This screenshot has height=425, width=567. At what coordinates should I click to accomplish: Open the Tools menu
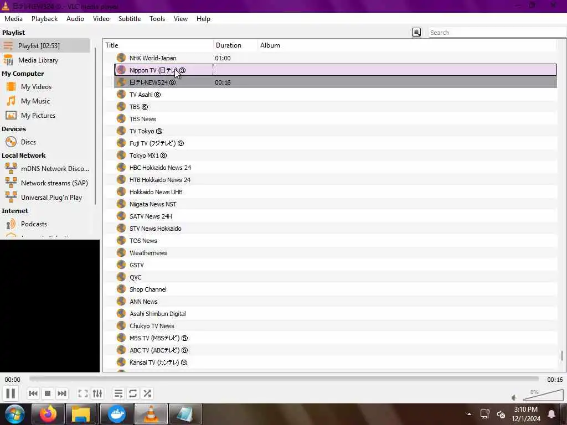(x=157, y=19)
